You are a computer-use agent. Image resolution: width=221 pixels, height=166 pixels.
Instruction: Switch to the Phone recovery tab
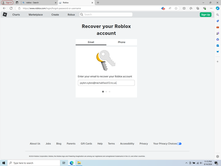point(122,42)
